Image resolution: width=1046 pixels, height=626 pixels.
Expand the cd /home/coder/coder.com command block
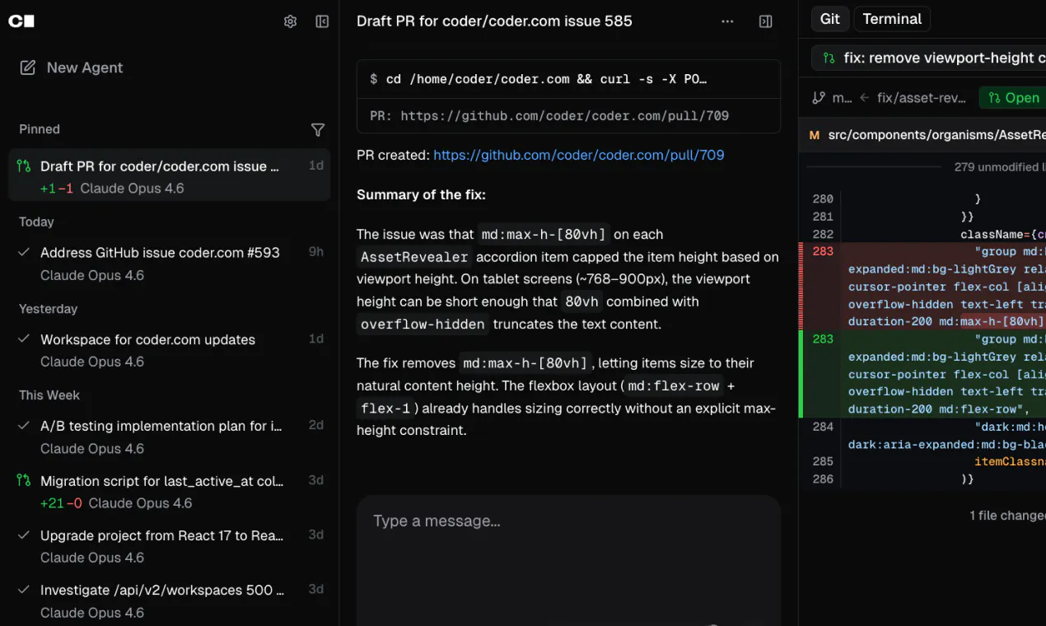(568, 79)
